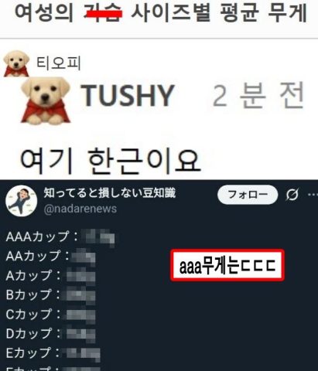Viewport: 318px width, 371px height.
Task: Click the 2 분 전 timestamp
Action: [258, 95]
